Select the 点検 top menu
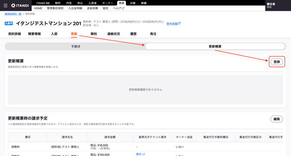291x156 pixels. pos(132,3)
